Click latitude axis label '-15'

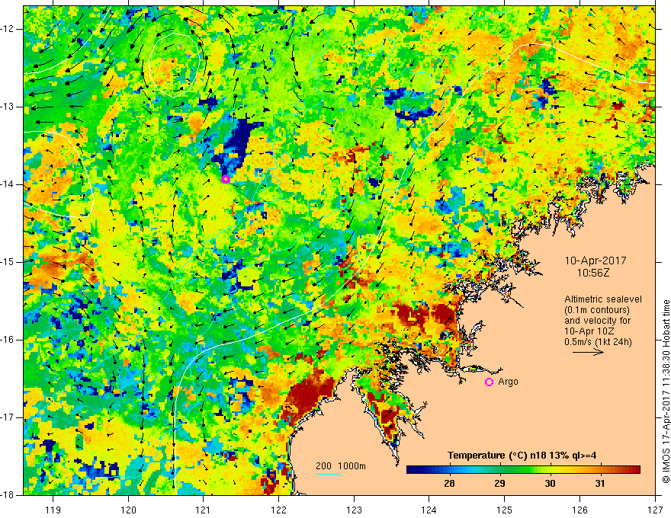(x=8, y=262)
